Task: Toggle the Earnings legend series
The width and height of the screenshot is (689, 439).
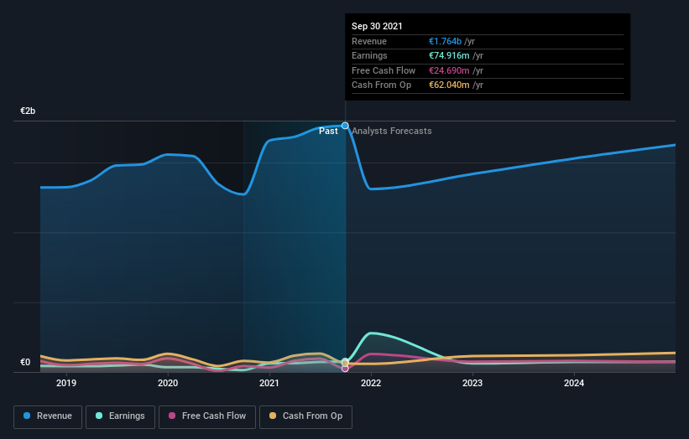Action: point(120,416)
